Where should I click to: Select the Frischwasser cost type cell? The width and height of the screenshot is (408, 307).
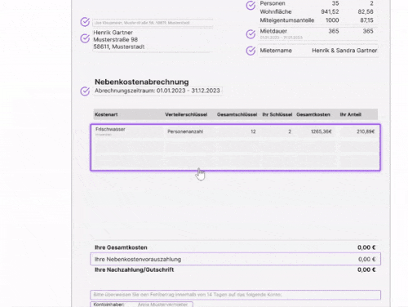[x=128, y=131]
